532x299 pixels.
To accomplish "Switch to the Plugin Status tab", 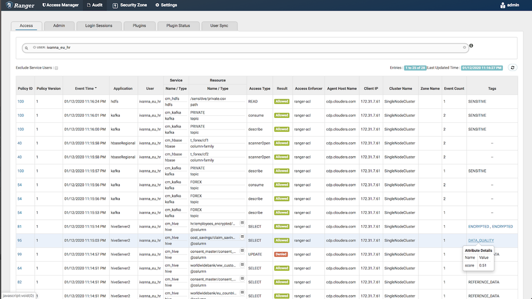I will point(178,25).
